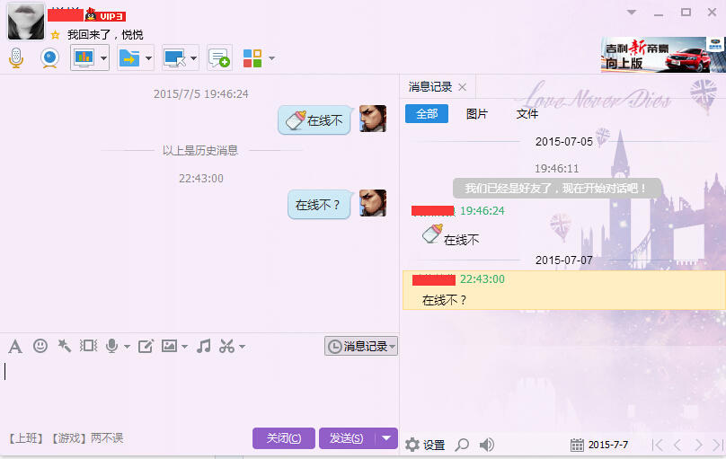726x459 pixels.
Task: Open the car advertisement banner
Action: (663, 55)
